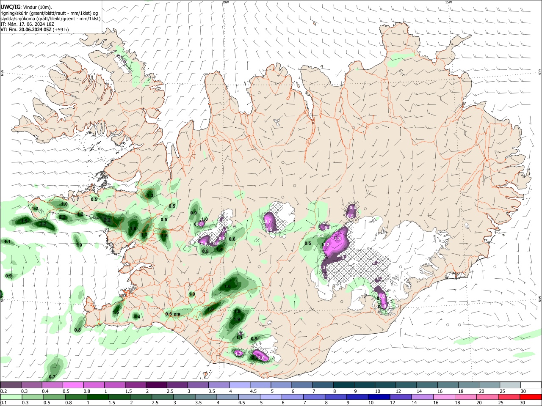The width and height of the screenshot is (542, 406).
Task: Select dark teal 8–9 swatch in top legend row
Action: pos(344,385)
